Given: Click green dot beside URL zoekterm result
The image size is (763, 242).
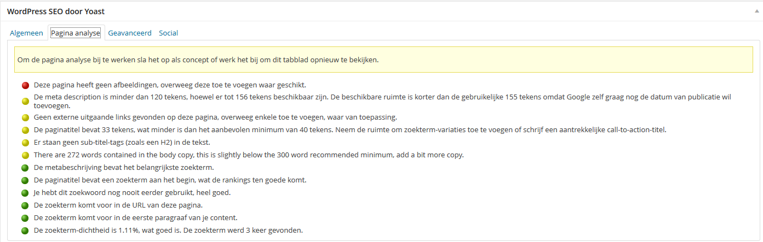Looking at the screenshot, I should [25, 205].
